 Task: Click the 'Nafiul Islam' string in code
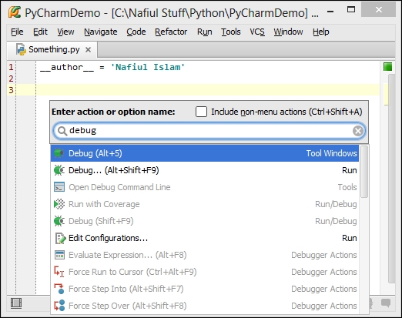click(148, 67)
